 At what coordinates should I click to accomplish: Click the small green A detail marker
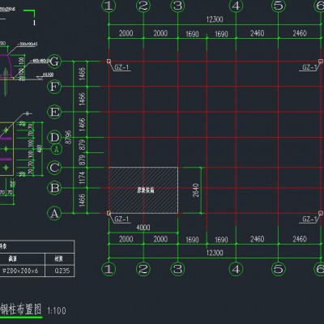pyautogui.click(x=57, y=149)
